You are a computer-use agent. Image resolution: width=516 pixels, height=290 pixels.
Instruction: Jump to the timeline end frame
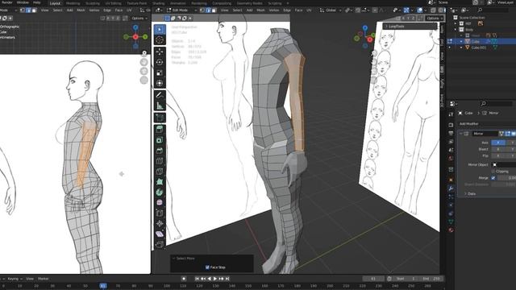click(x=227, y=279)
